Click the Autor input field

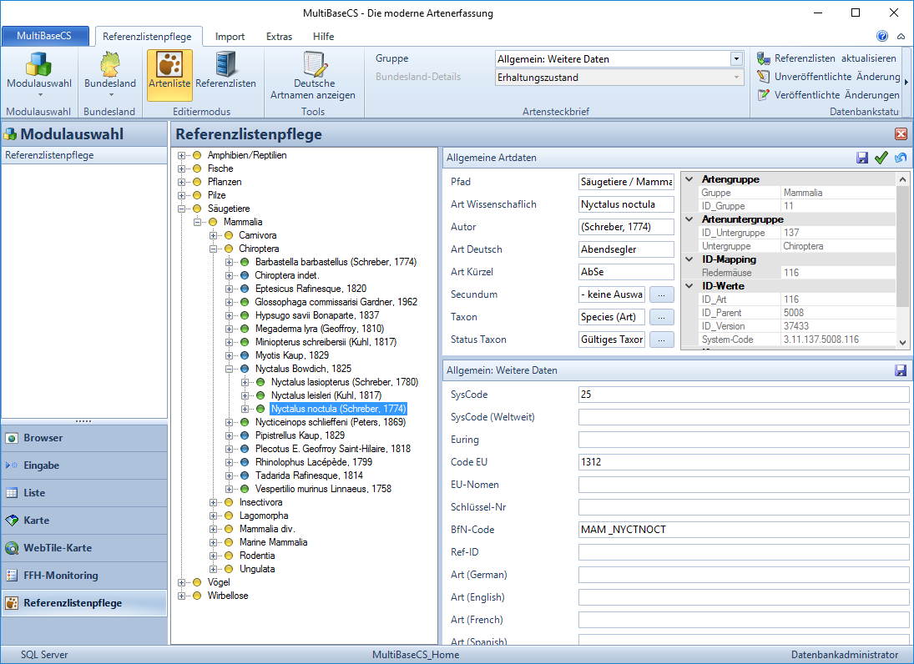coord(626,227)
